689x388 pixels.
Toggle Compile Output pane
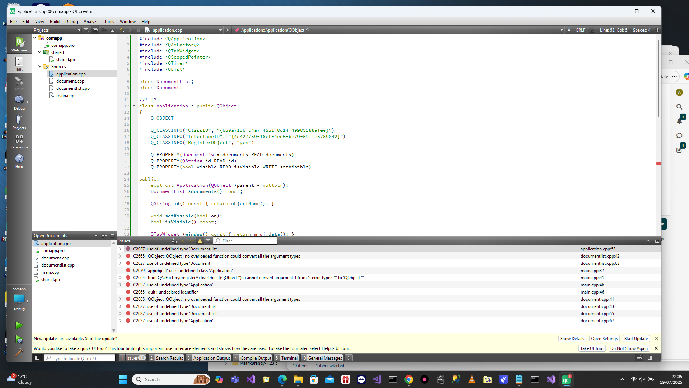pos(252,358)
